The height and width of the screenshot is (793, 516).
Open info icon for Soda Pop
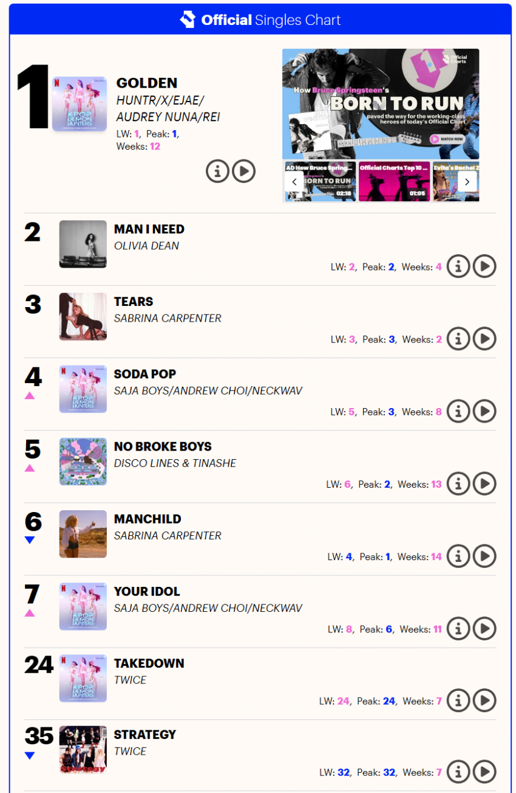pos(458,411)
